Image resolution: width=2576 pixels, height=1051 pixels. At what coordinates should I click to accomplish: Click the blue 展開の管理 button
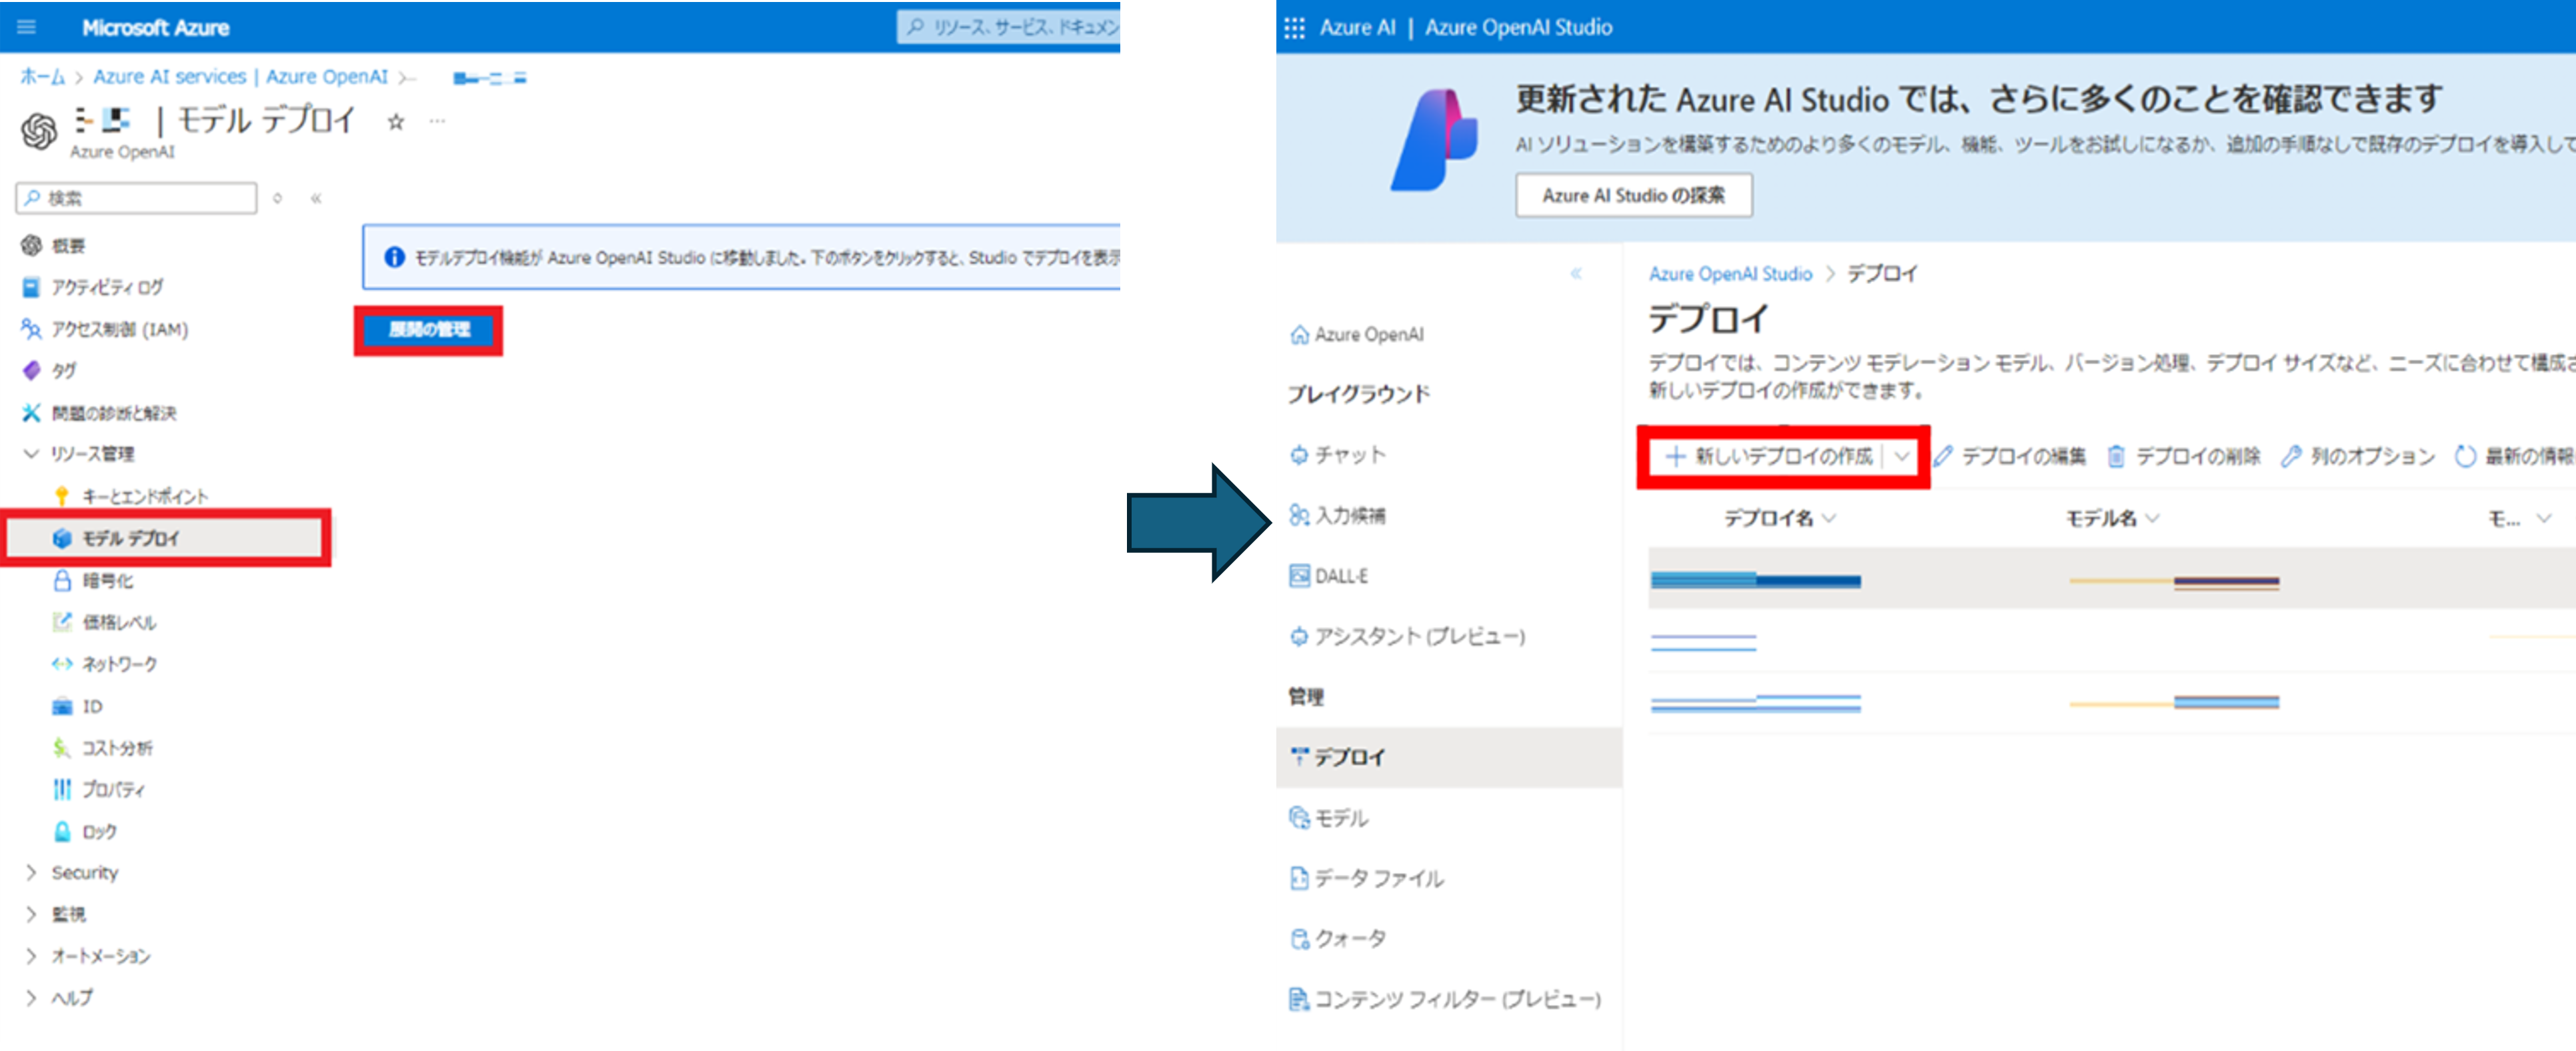(429, 329)
